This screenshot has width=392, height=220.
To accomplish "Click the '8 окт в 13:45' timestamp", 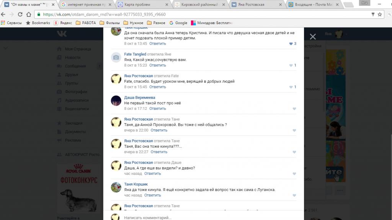I will 136,44.
